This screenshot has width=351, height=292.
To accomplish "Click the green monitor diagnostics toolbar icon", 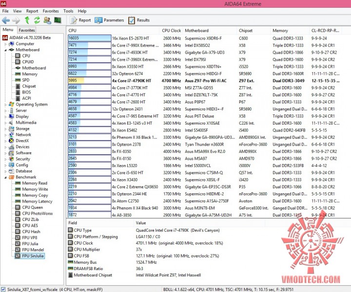I will [x=58, y=20].
